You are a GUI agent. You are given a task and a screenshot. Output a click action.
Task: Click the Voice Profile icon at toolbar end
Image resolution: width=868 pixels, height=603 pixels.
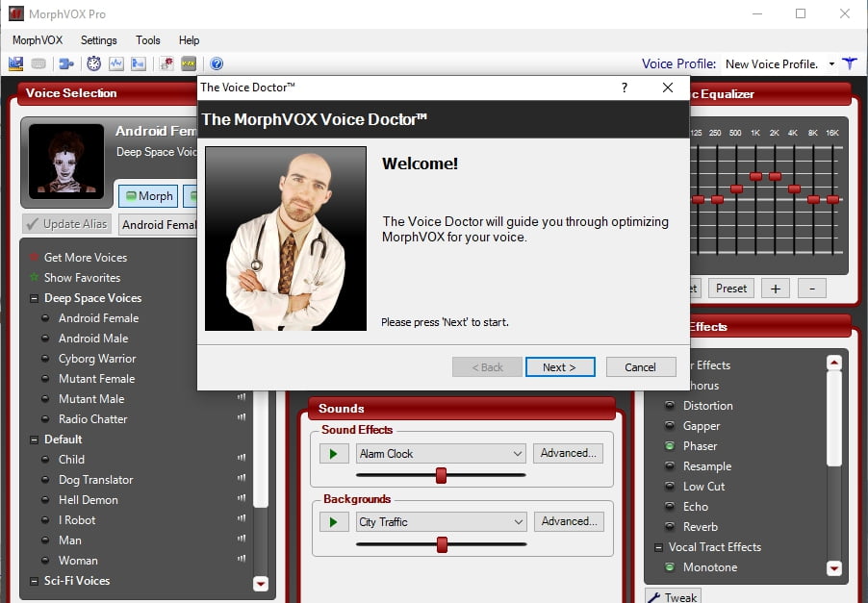click(849, 63)
